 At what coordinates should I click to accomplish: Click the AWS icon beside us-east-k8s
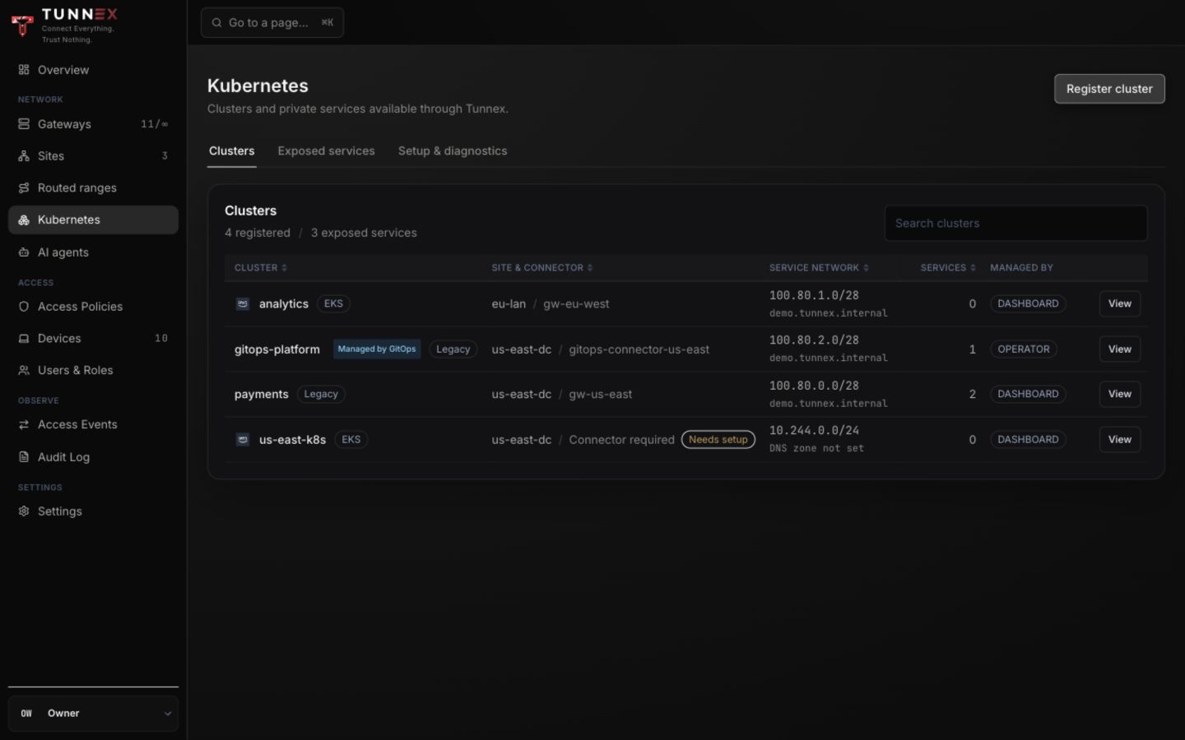click(x=243, y=440)
